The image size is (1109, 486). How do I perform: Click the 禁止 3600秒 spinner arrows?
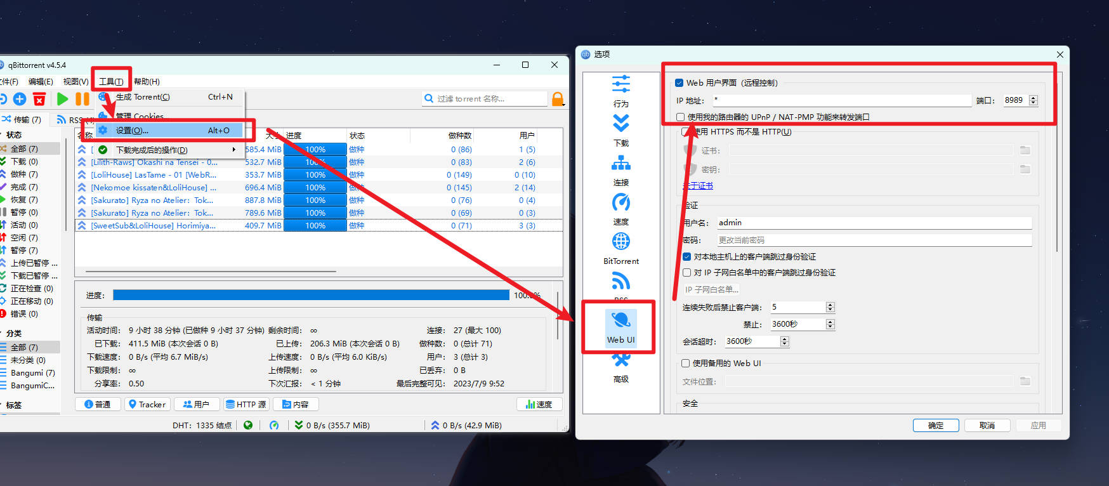(x=830, y=324)
